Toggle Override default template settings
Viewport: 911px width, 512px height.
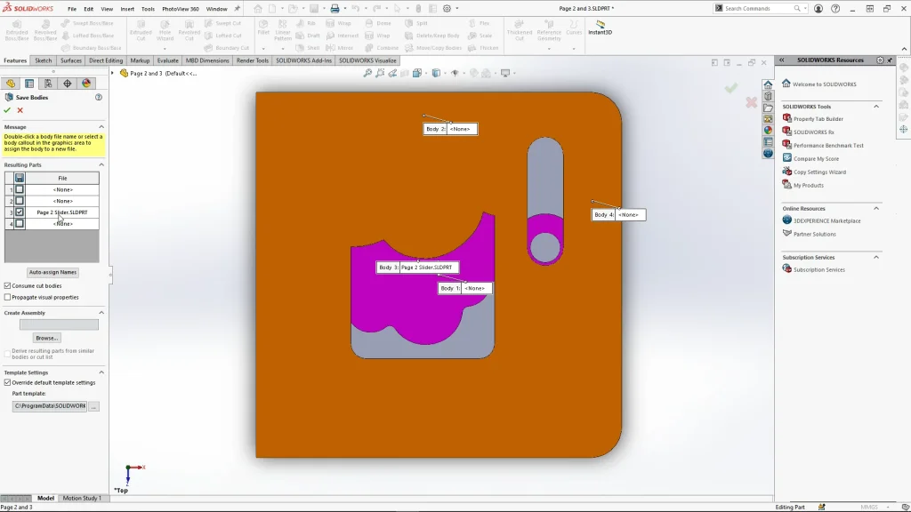click(8, 383)
